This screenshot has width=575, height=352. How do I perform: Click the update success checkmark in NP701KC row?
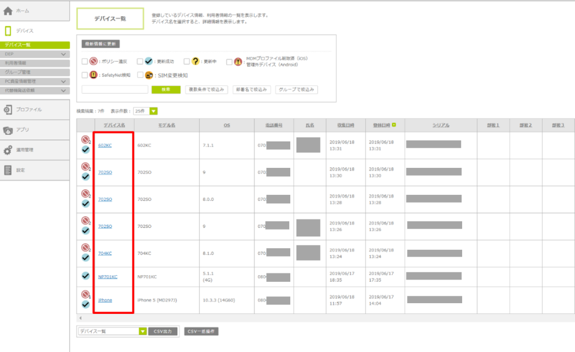click(86, 276)
